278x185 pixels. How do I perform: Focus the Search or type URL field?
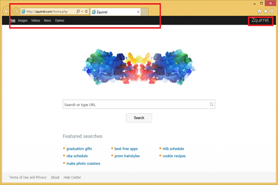pyautogui.click(x=139, y=104)
